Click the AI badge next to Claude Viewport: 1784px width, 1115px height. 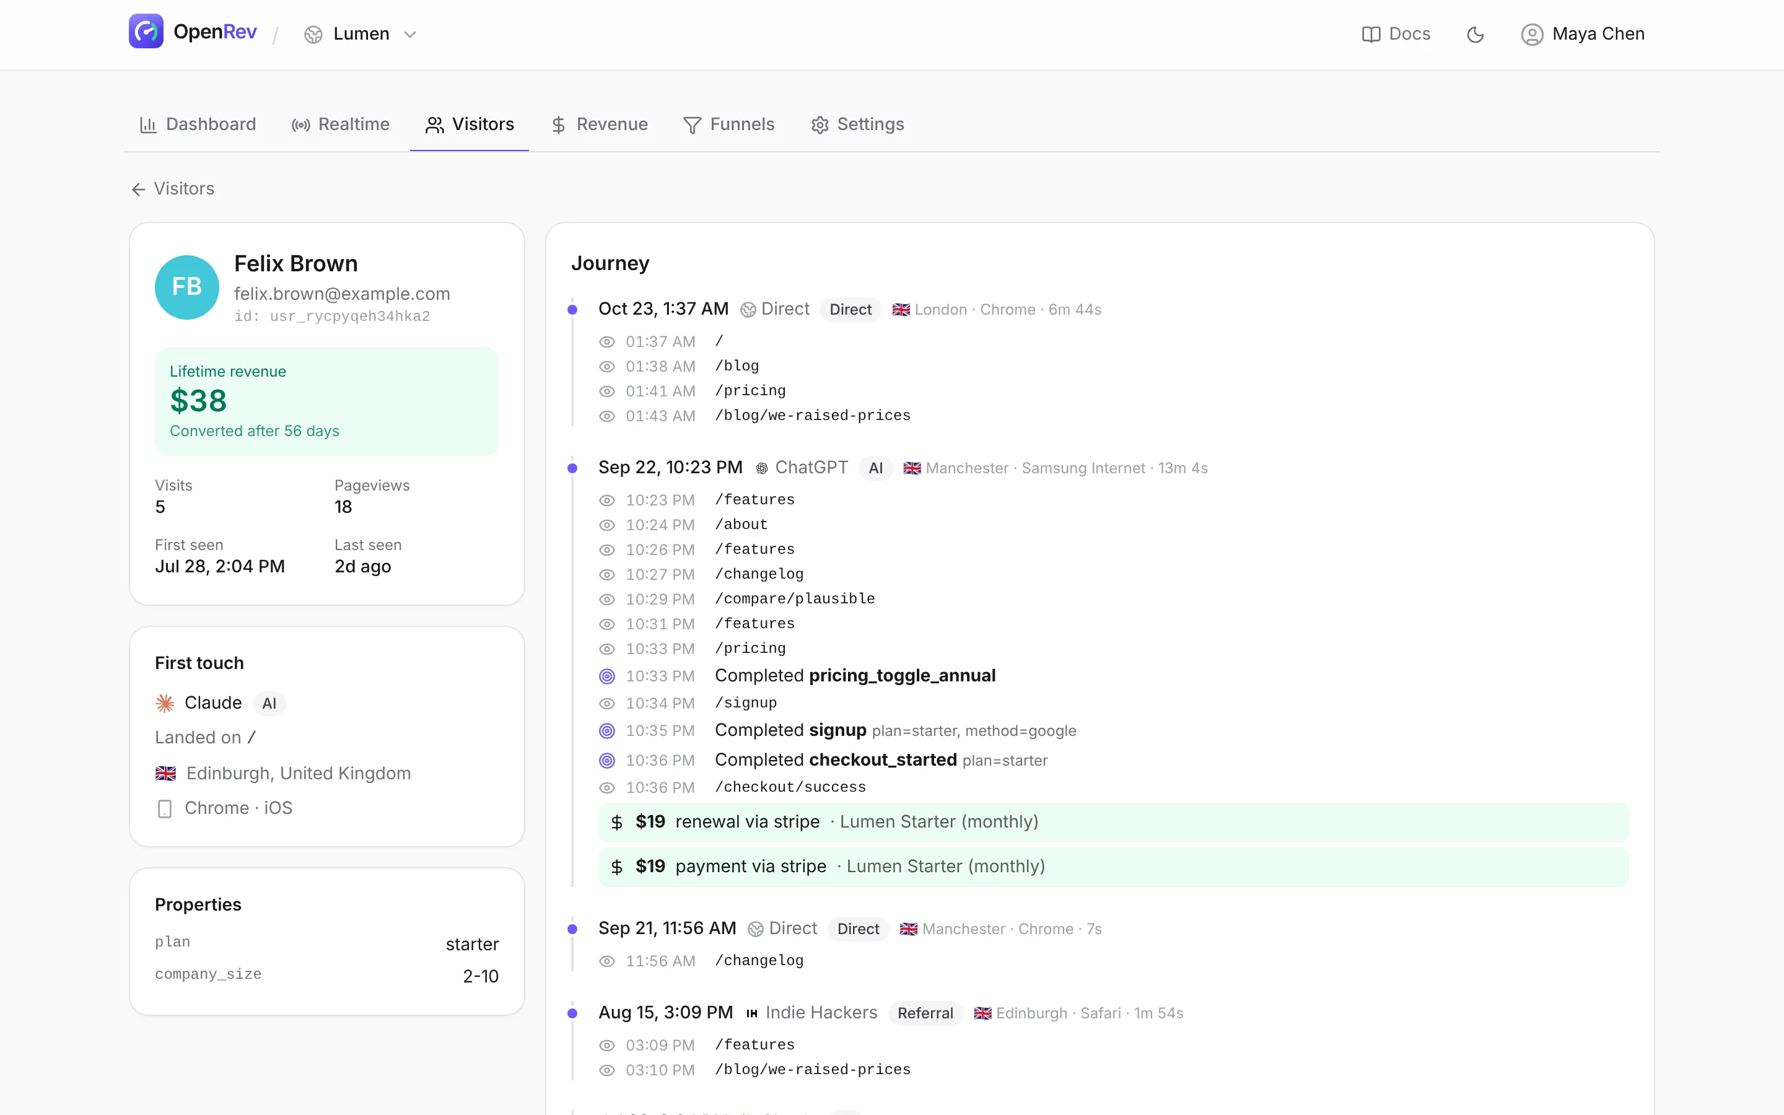[x=269, y=704]
